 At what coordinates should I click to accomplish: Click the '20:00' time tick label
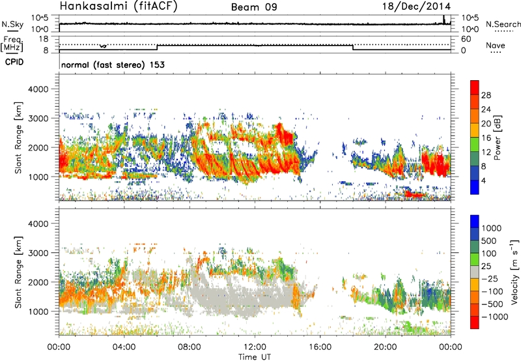click(x=385, y=347)
